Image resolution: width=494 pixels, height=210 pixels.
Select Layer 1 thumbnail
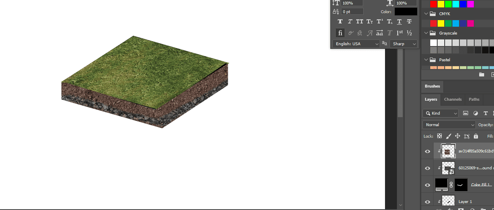click(x=448, y=201)
